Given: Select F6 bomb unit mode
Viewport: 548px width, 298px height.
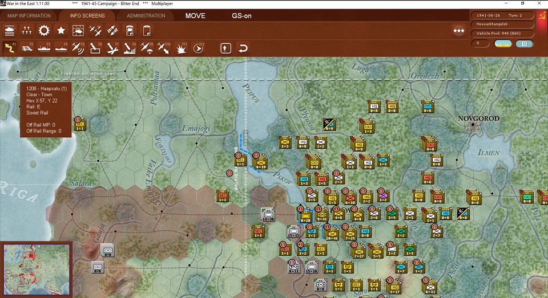Looking at the screenshot, I should coord(95,48).
